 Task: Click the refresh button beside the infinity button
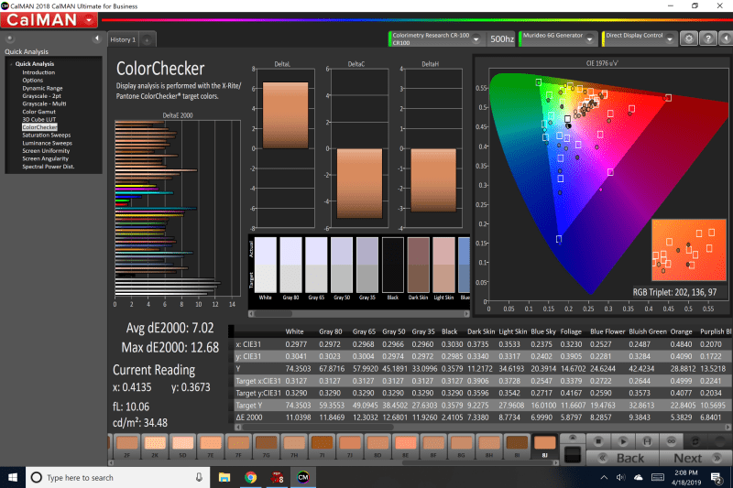coord(695,441)
